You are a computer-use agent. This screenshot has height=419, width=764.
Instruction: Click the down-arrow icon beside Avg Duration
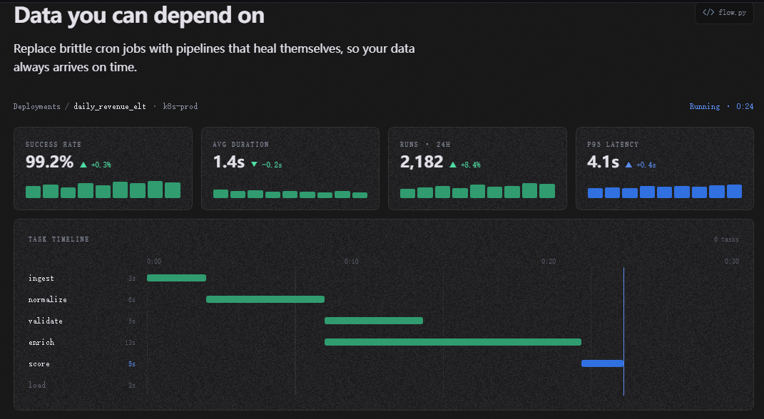click(254, 165)
